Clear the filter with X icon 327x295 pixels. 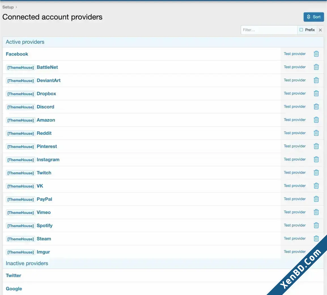pos(320,30)
